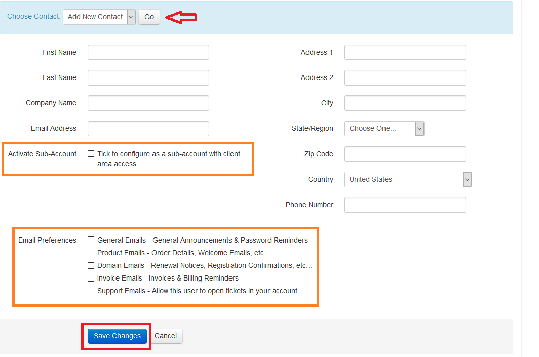Tick the Activate Sub-Account checkbox
Viewport: 539px width, 357px height.
91,154
